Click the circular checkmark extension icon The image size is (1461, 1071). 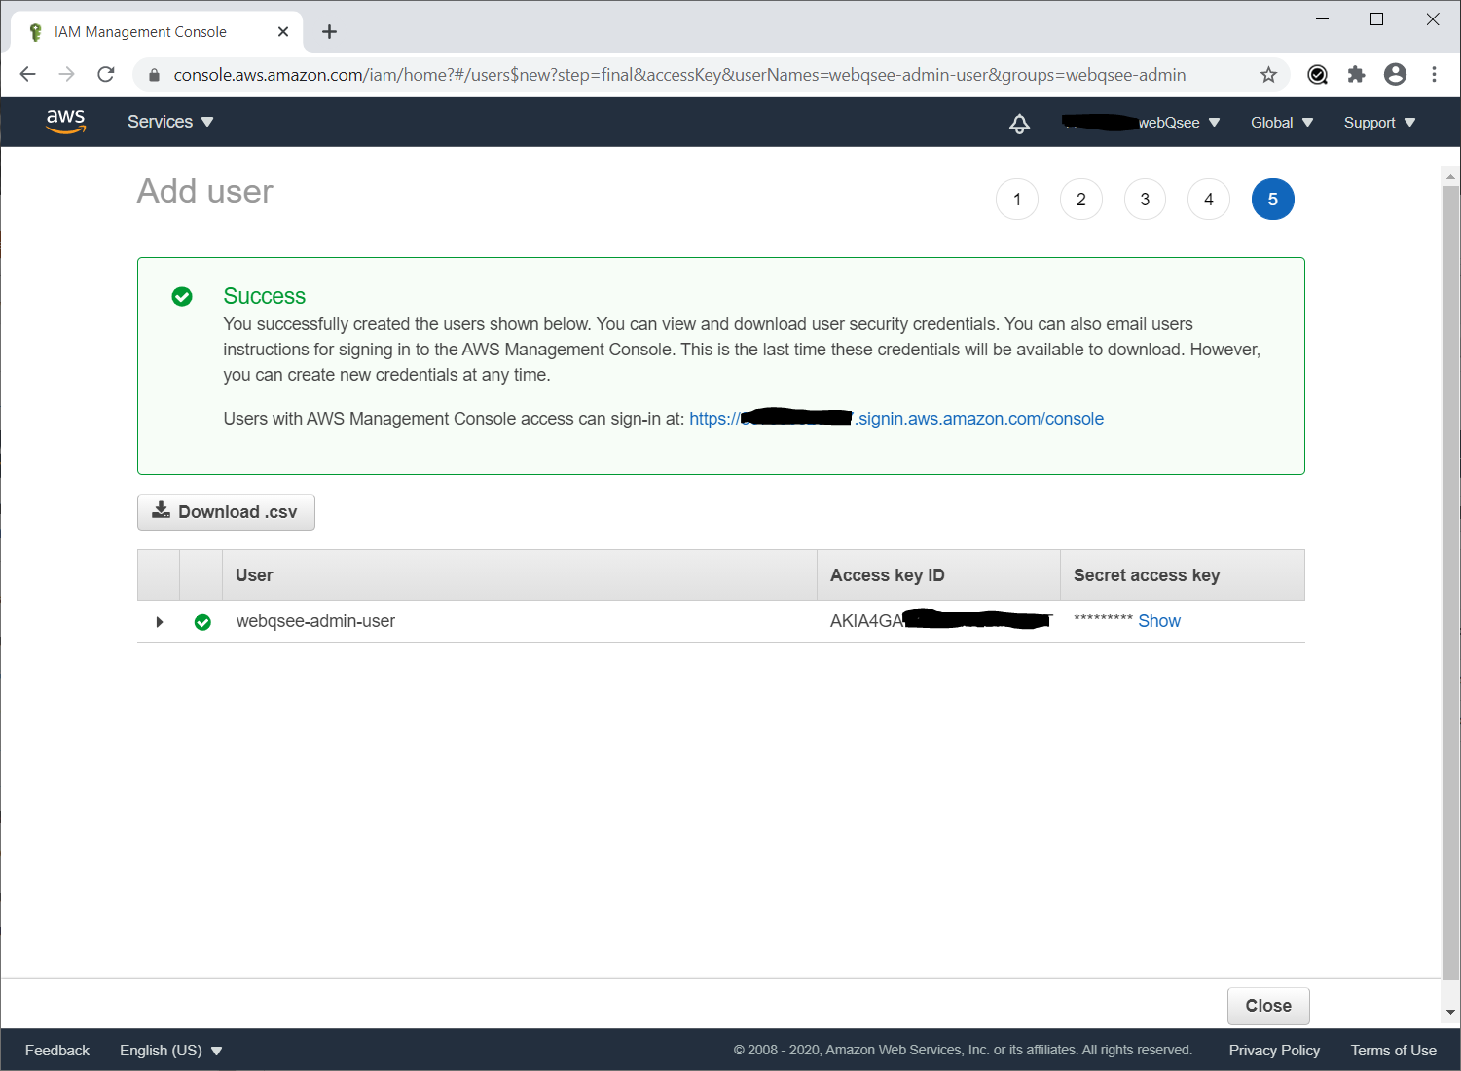[1317, 75]
